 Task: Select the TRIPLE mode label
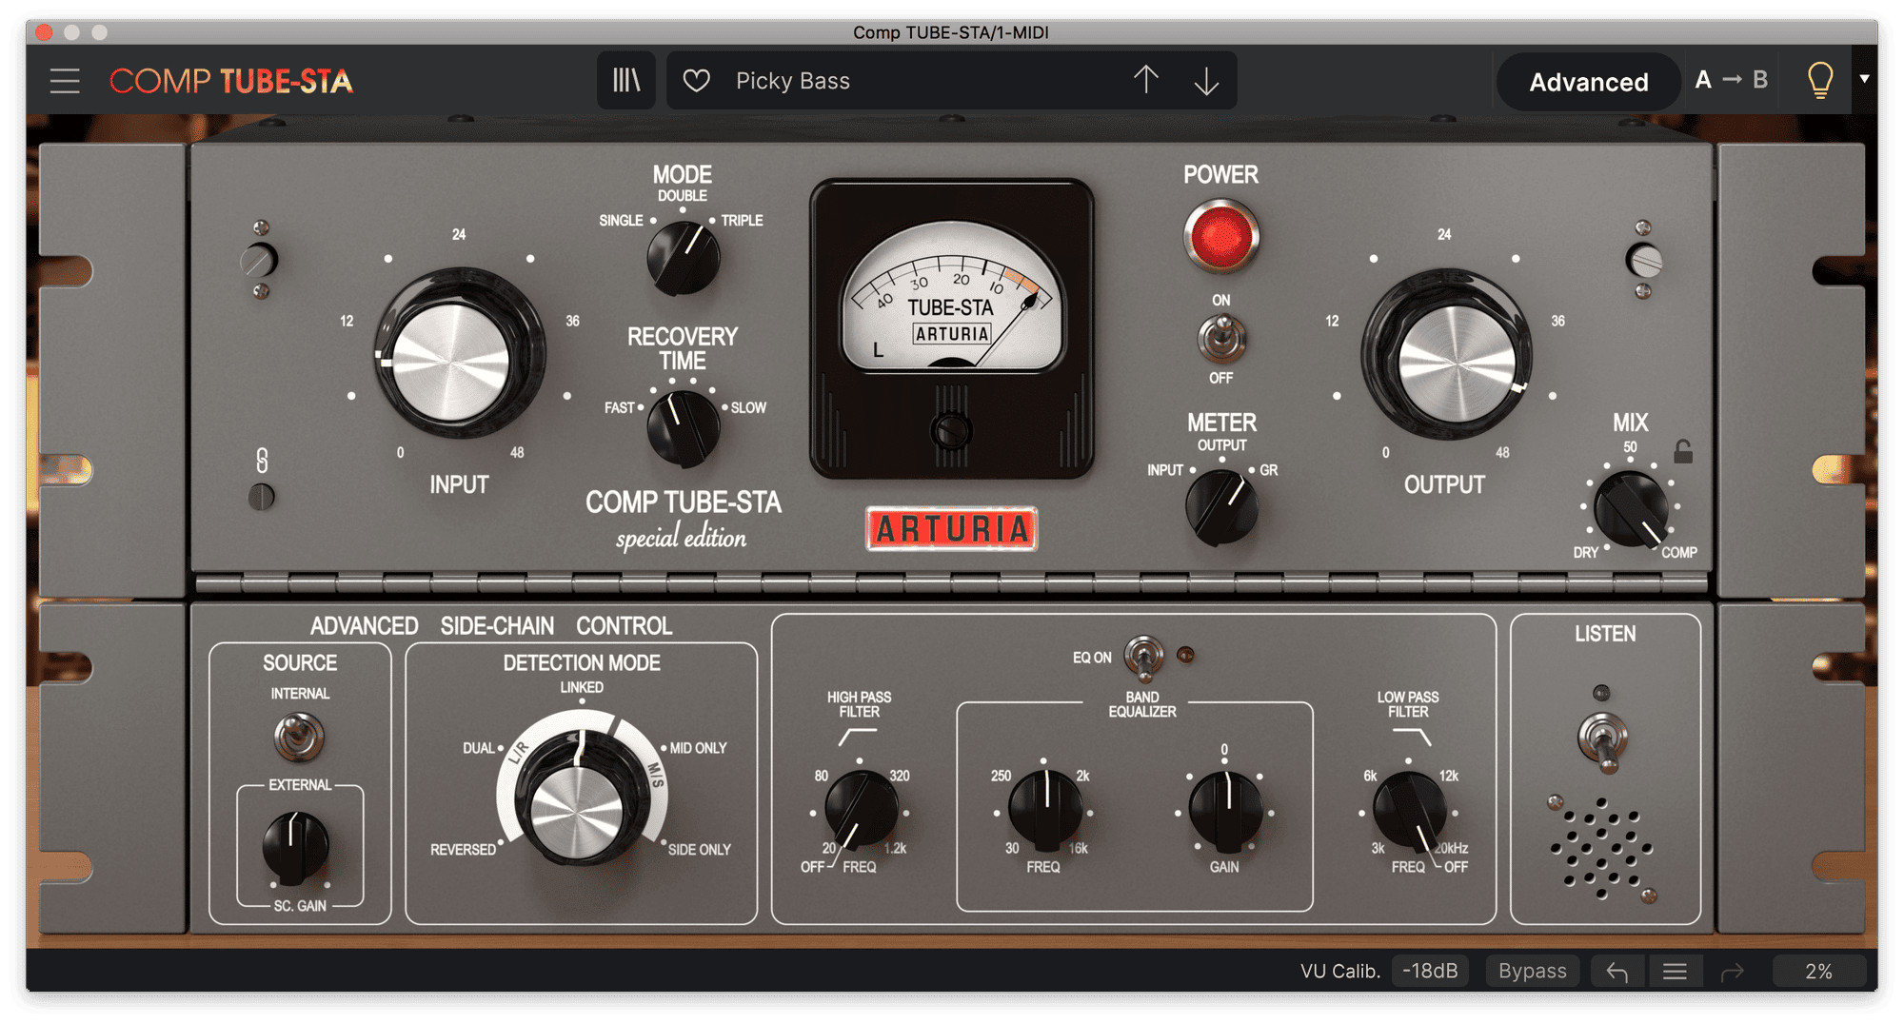pos(742,220)
